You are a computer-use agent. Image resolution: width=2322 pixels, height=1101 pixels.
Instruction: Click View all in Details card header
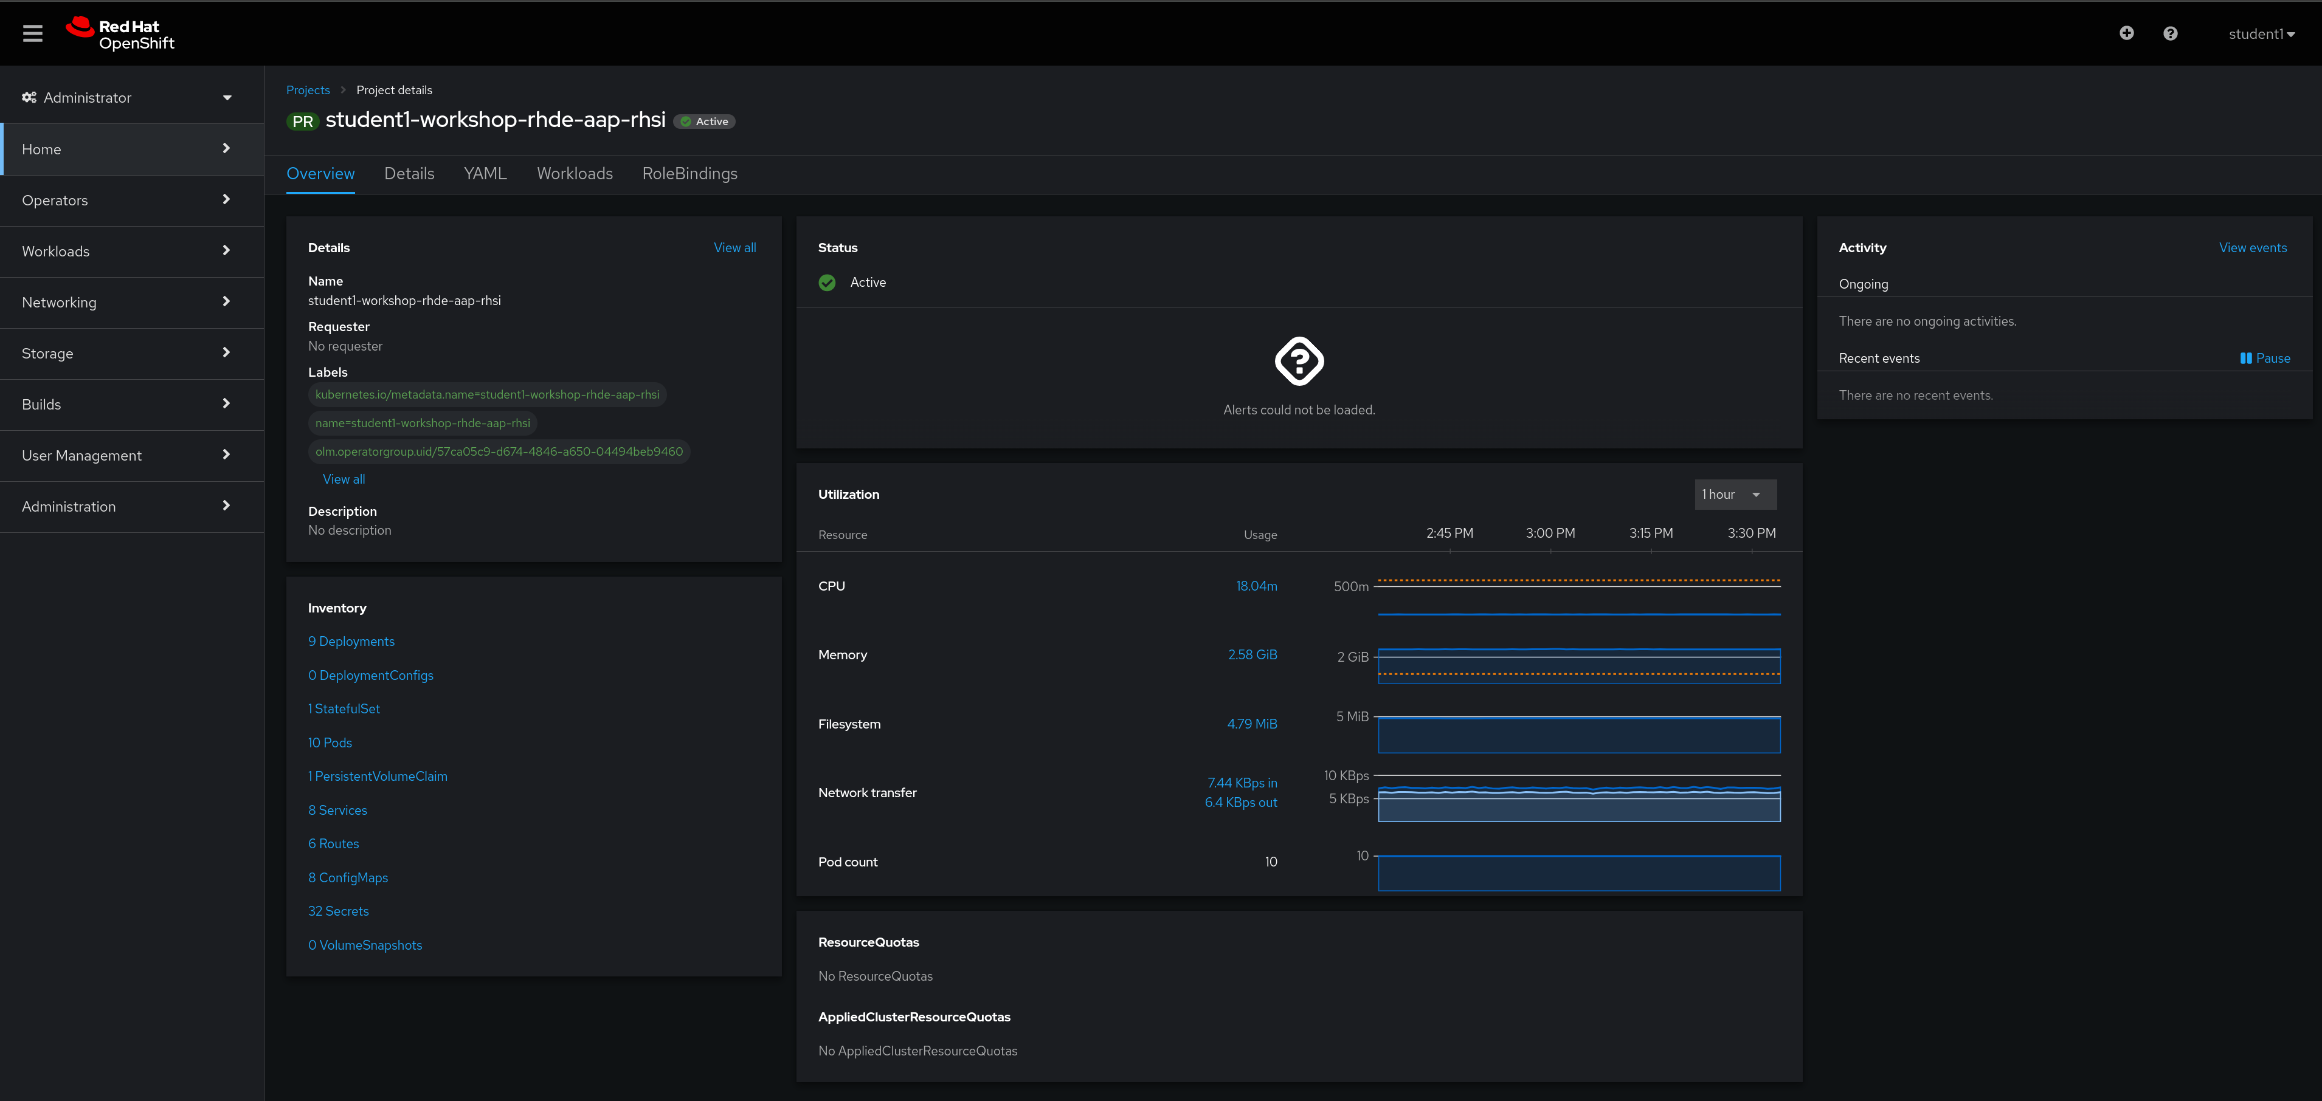[734, 248]
